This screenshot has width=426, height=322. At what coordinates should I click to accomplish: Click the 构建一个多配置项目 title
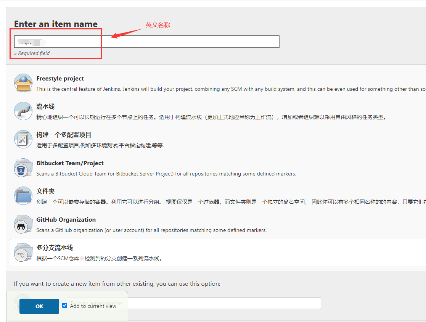click(x=64, y=135)
